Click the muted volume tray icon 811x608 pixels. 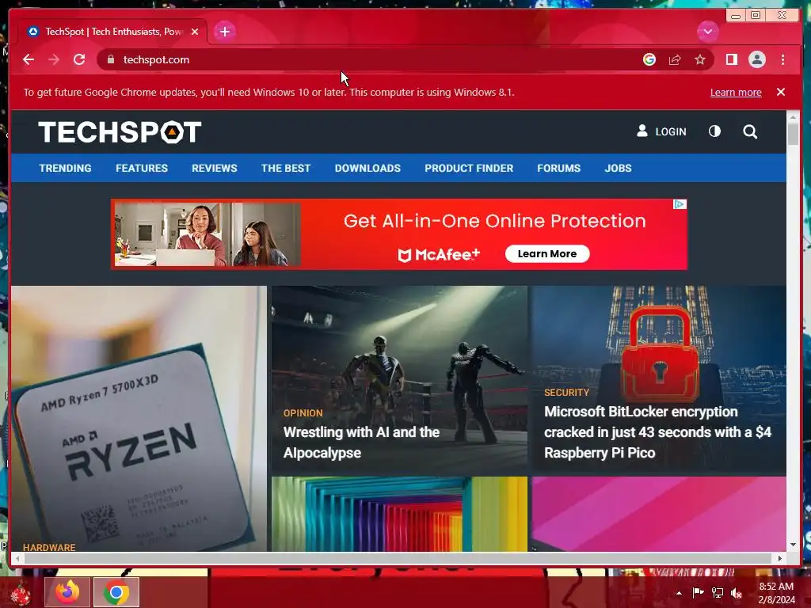coord(737,593)
